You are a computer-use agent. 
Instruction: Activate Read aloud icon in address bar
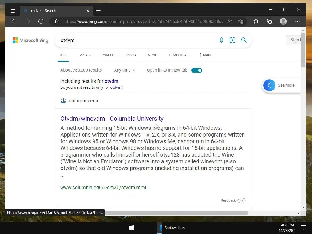point(229,21)
